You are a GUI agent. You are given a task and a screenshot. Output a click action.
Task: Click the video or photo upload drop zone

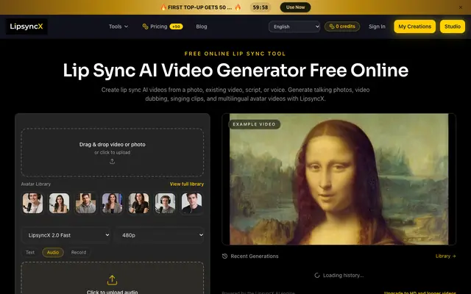click(113, 152)
